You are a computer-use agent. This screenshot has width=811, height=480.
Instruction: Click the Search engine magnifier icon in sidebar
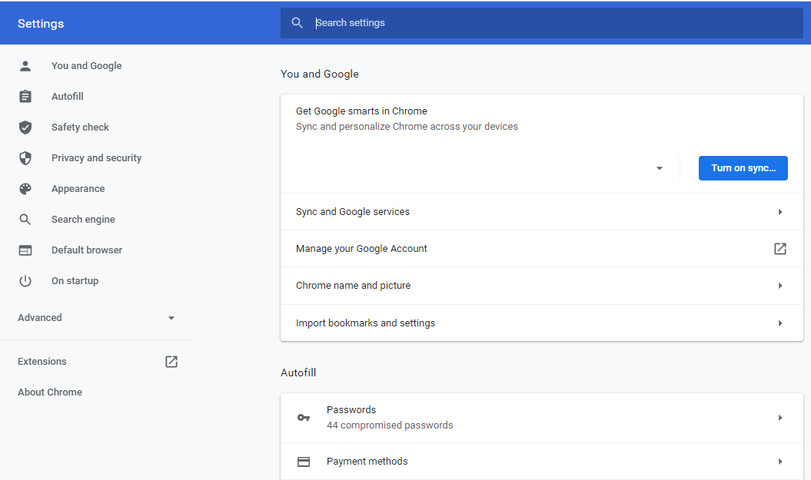[25, 220]
